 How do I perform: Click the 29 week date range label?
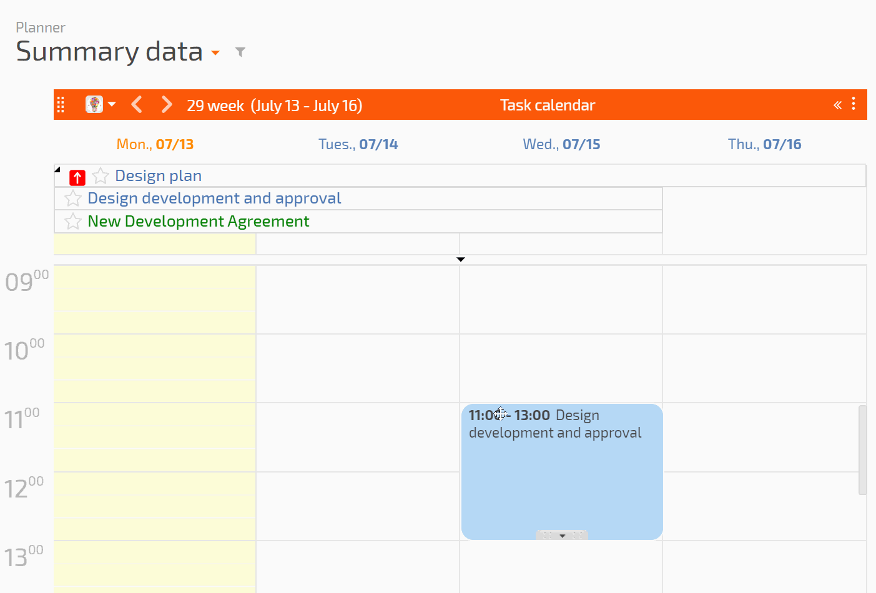(x=275, y=105)
